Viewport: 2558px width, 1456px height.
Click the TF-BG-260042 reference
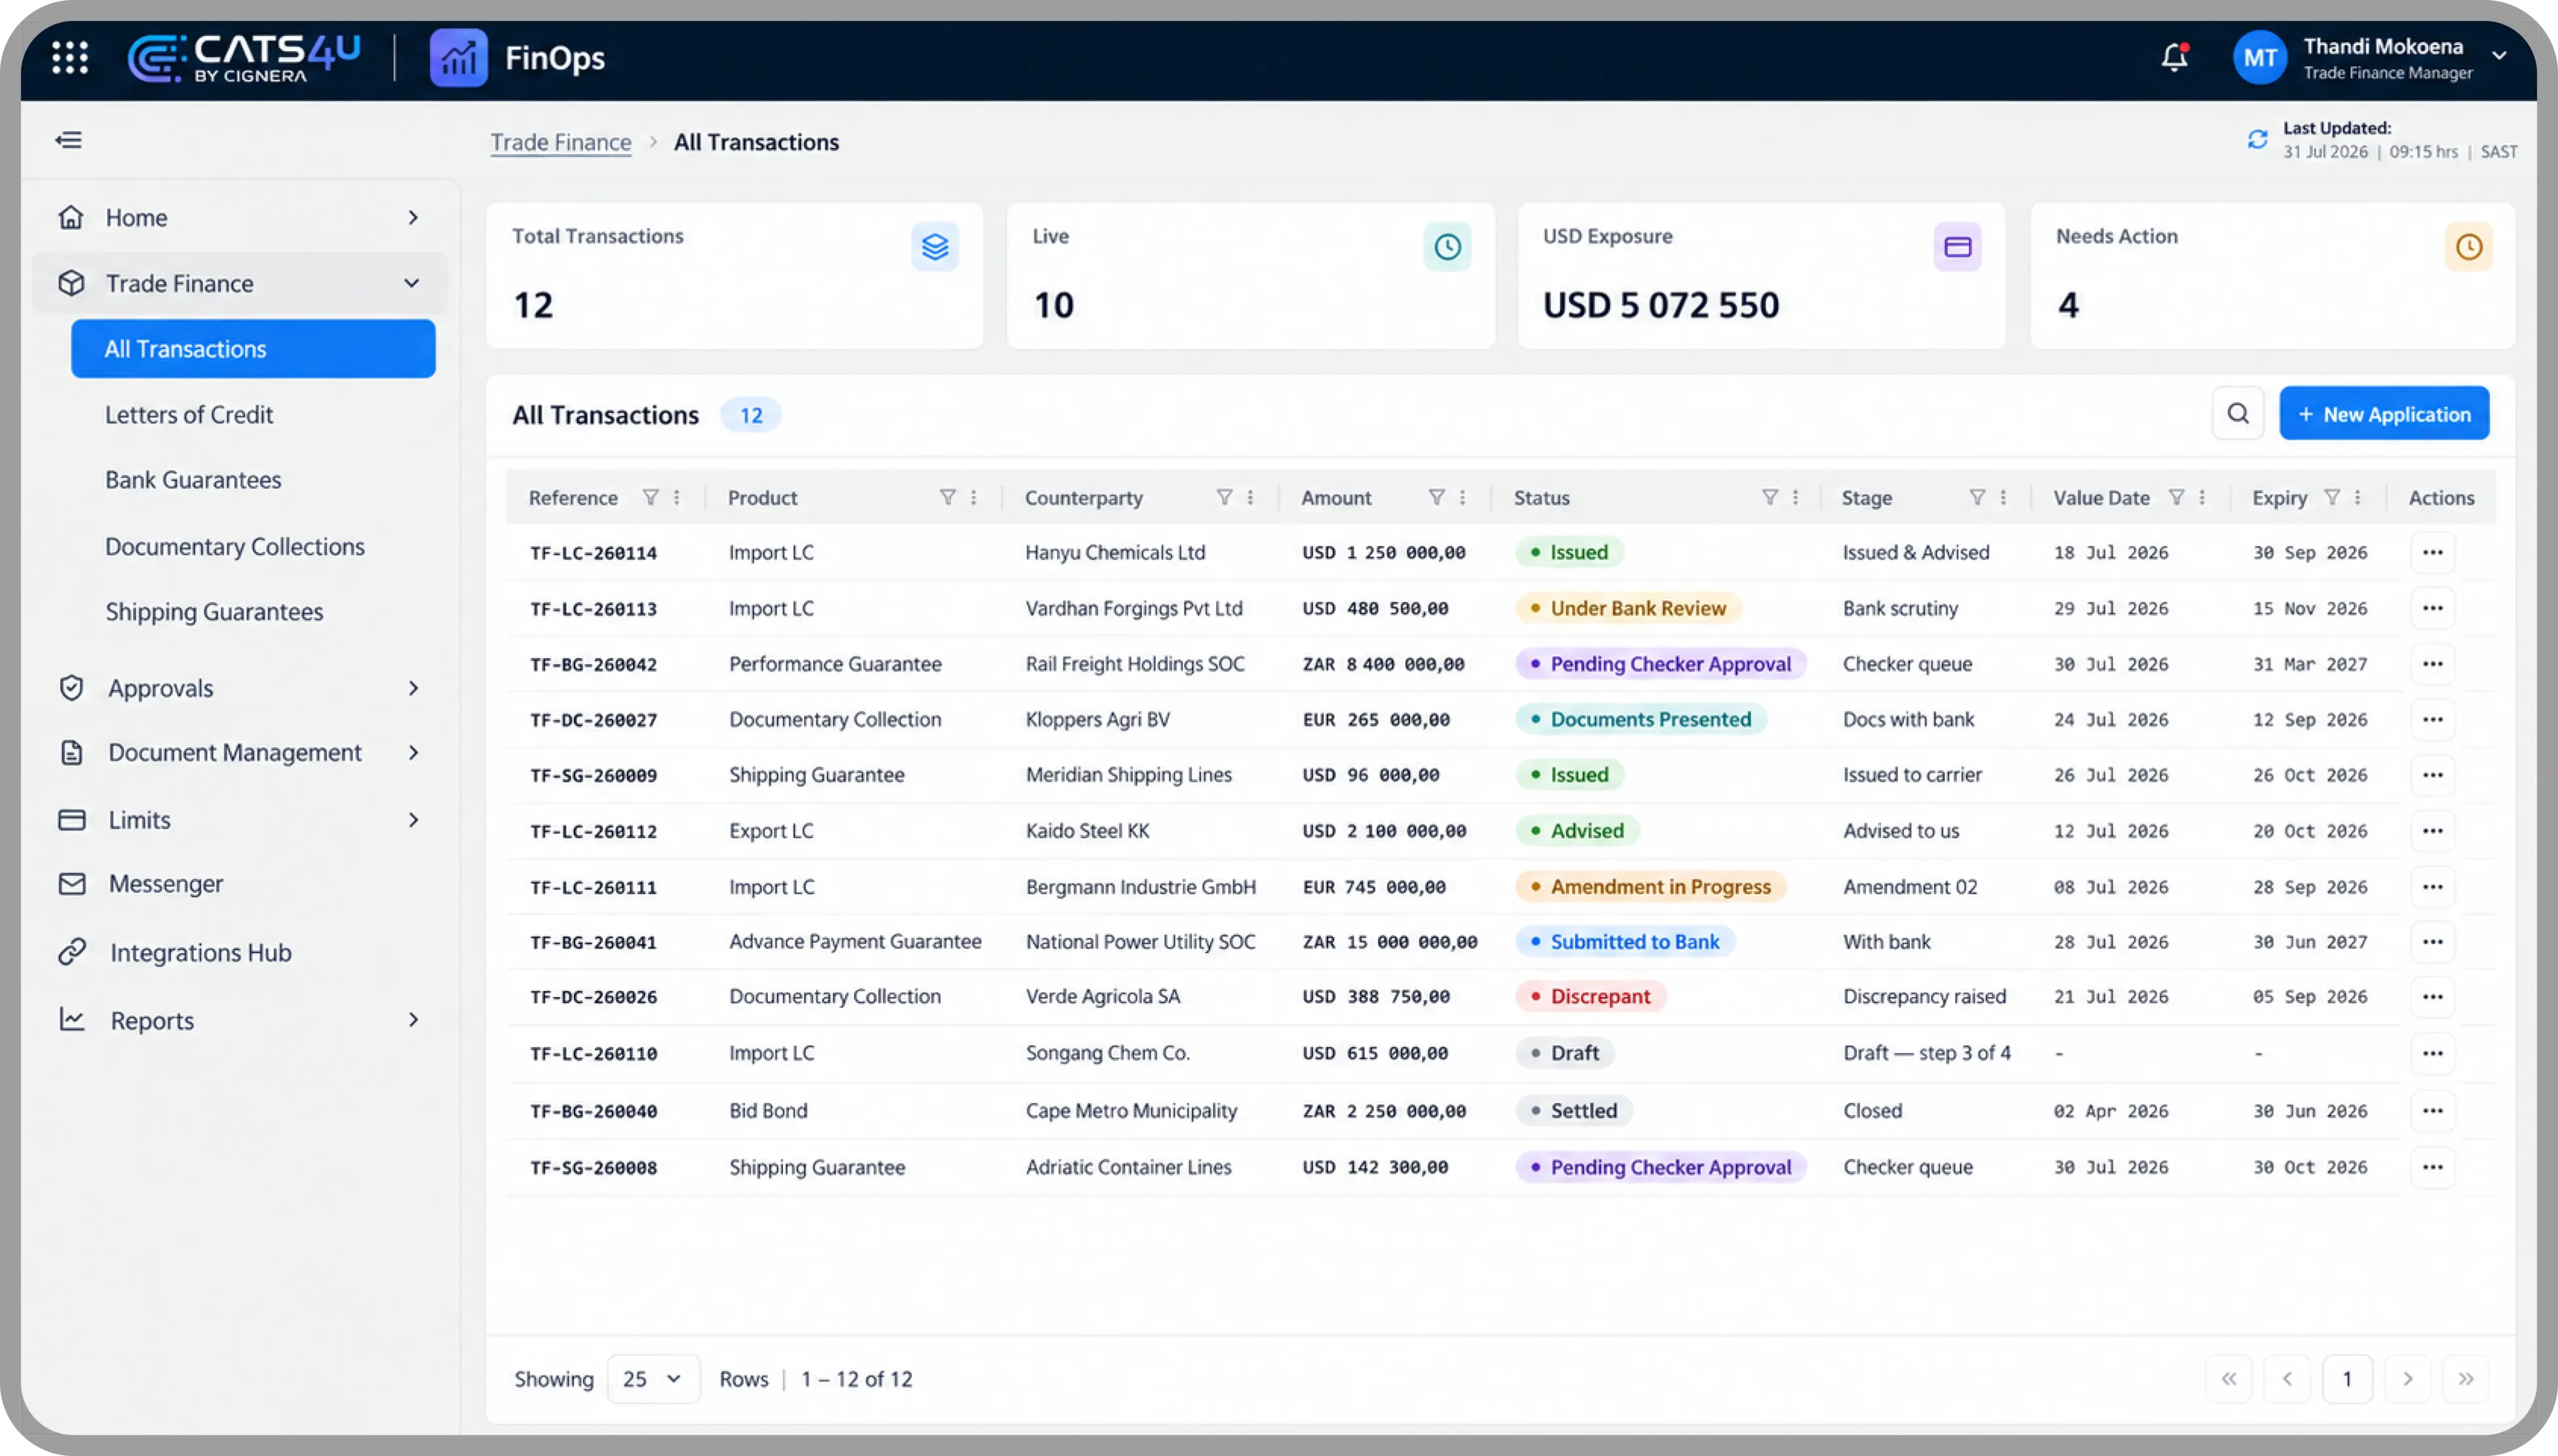click(594, 664)
